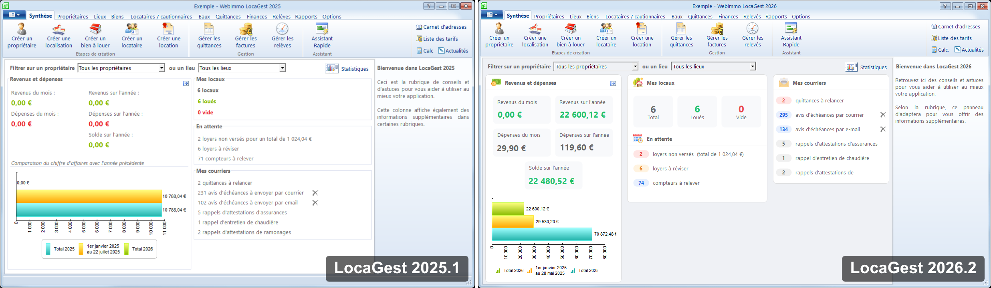Switch to Propriétaires tab in LocaGest 2025
The image size is (991, 288).
coord(73,16)
